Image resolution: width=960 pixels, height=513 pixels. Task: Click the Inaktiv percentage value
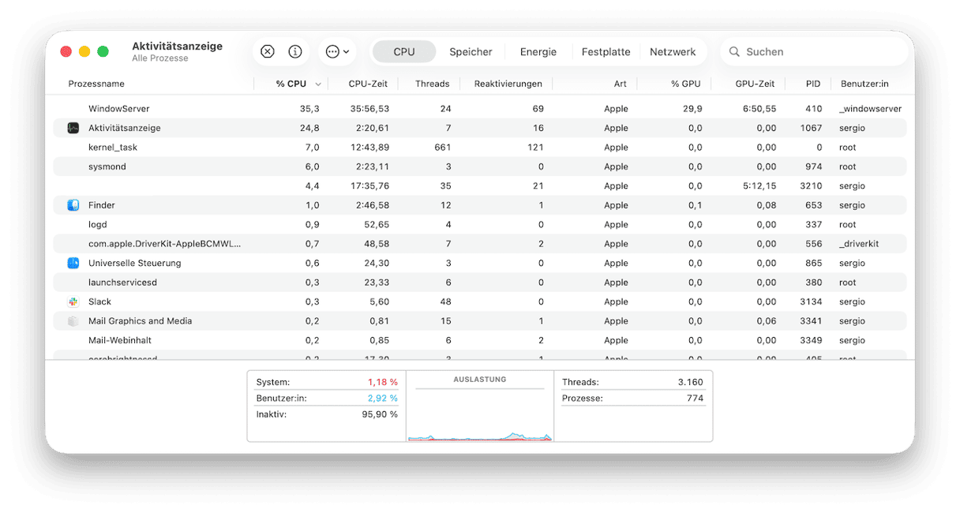380,414
